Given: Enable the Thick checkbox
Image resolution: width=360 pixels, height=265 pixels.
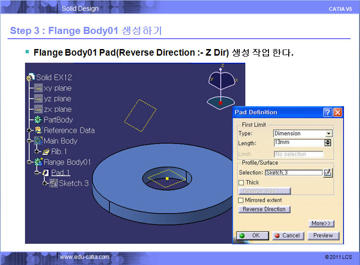Looking at the screenshot, I should click(x=242, y=182).
